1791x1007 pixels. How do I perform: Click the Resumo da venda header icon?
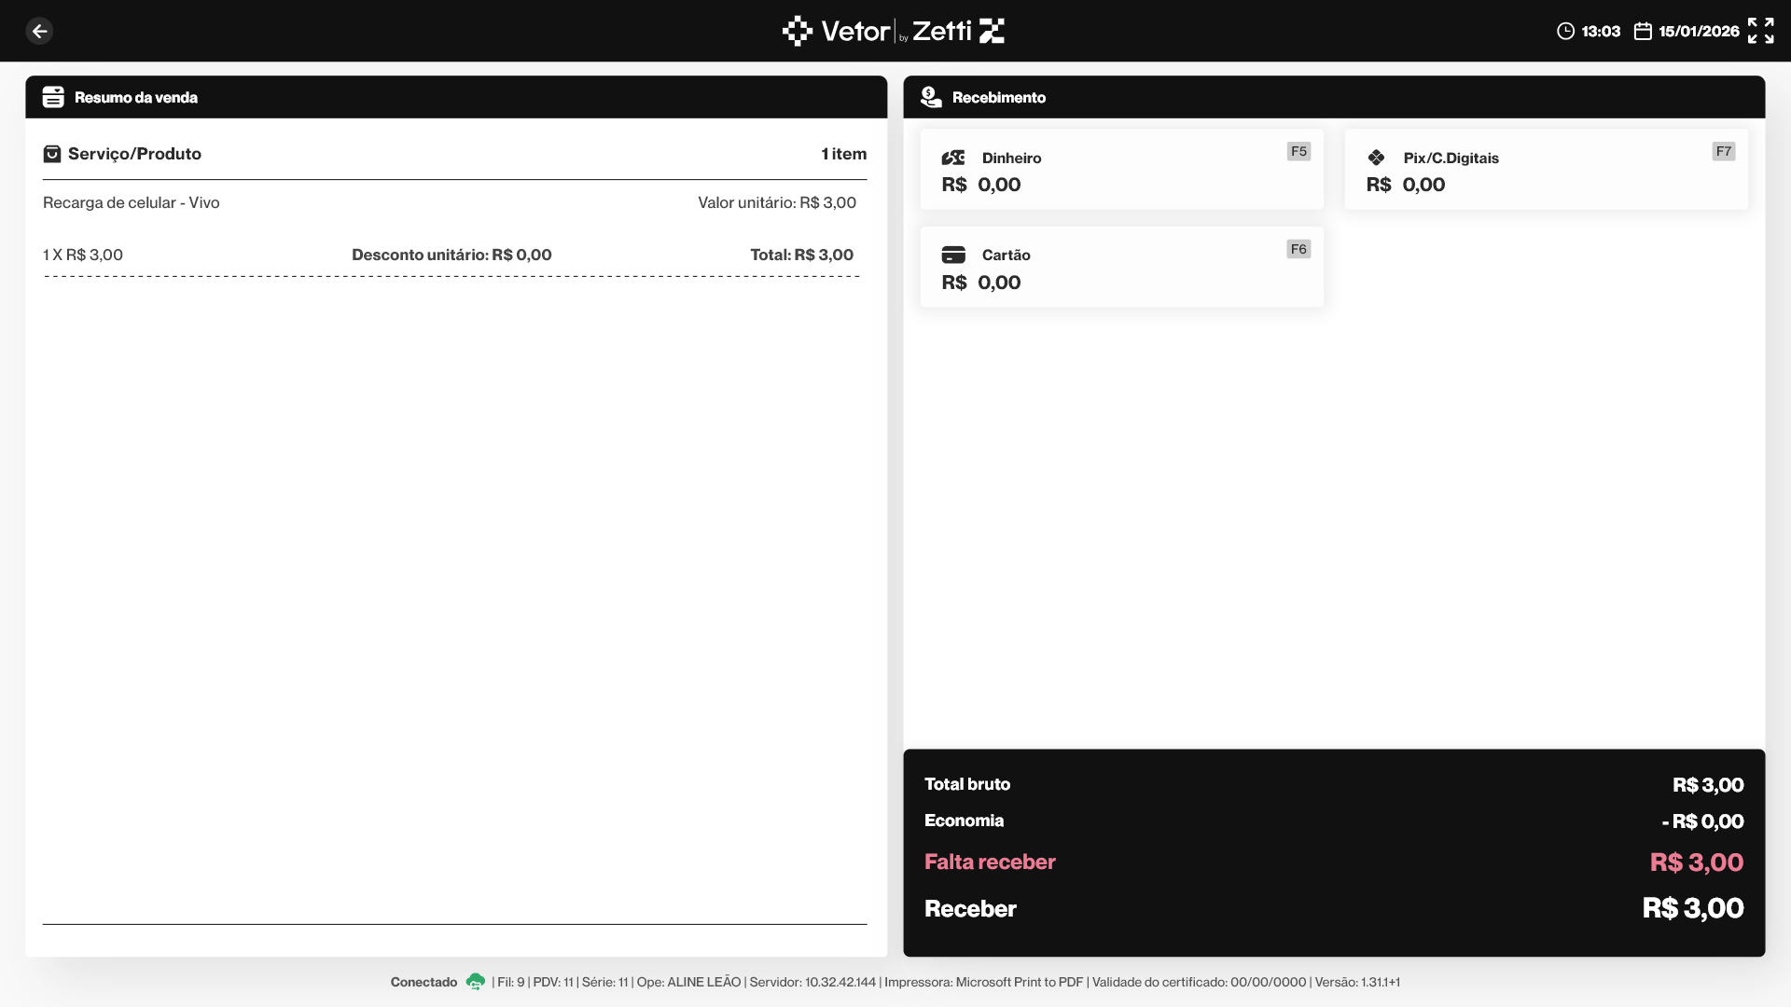(53, 97)
